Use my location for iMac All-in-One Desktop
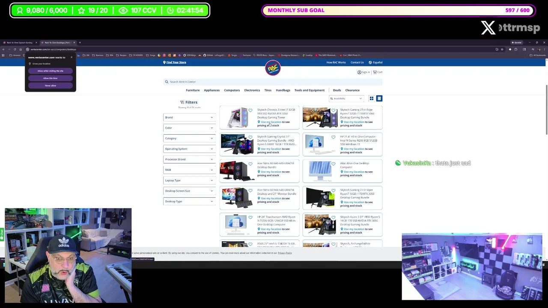 [354, 172]
